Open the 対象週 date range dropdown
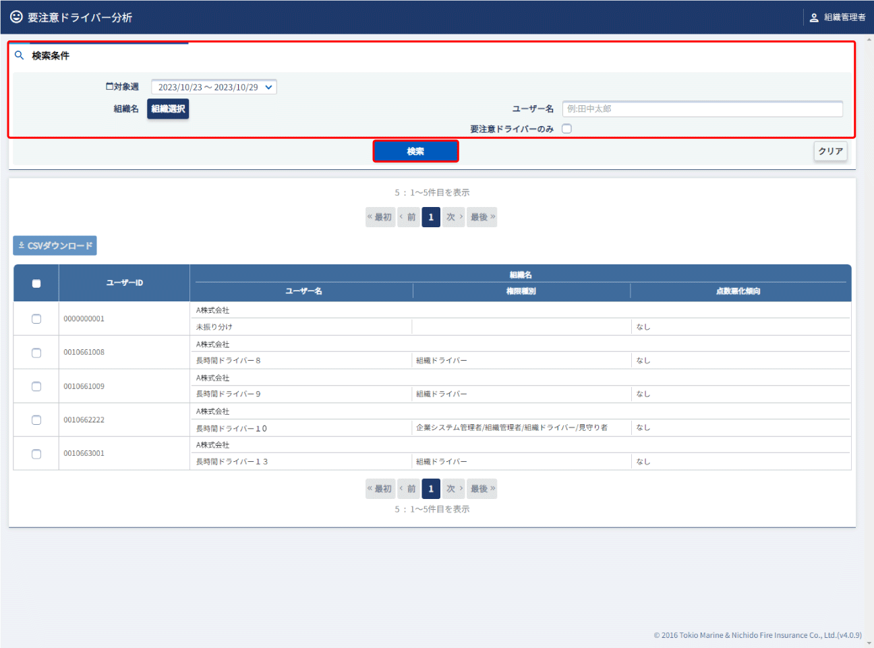 214,87
